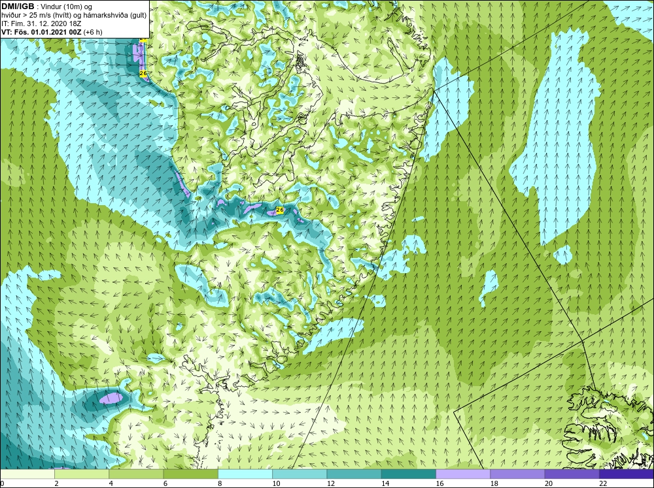Click the DMI/IGB title text

pyautogui.click(x=18, y=6)
